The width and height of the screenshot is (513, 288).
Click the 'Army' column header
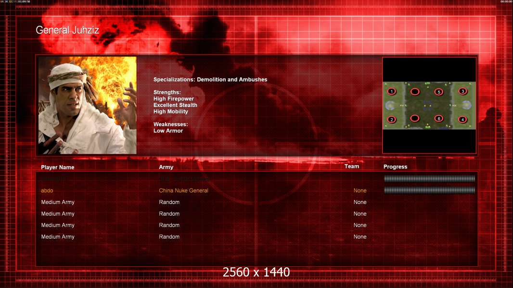166,167
